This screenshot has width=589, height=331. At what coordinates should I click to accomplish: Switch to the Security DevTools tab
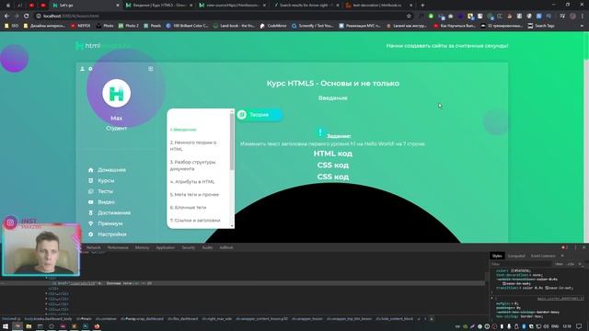point(188,247)
